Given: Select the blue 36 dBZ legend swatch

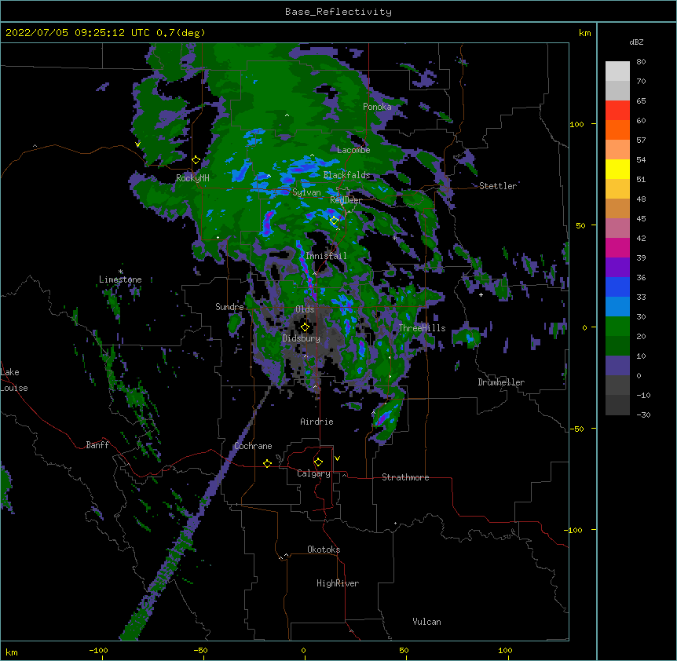Looking at the screenshot, I should tap(617, 287).
